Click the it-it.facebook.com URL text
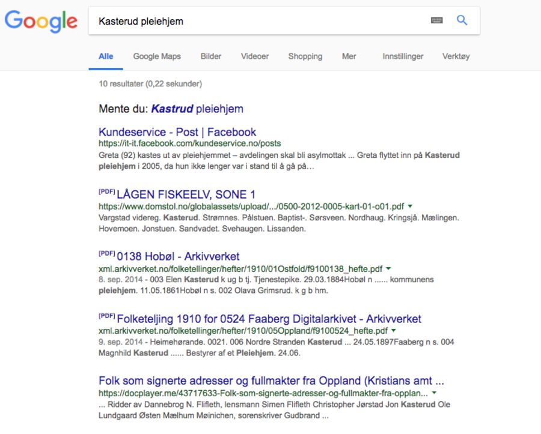 tap(190, 143)
